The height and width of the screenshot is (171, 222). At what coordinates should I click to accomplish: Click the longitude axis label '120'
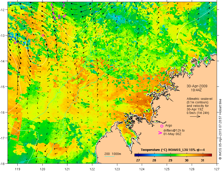coord(42,169)
